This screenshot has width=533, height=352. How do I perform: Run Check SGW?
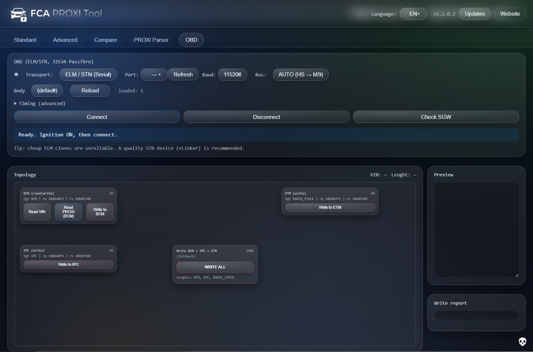(436, 117)
